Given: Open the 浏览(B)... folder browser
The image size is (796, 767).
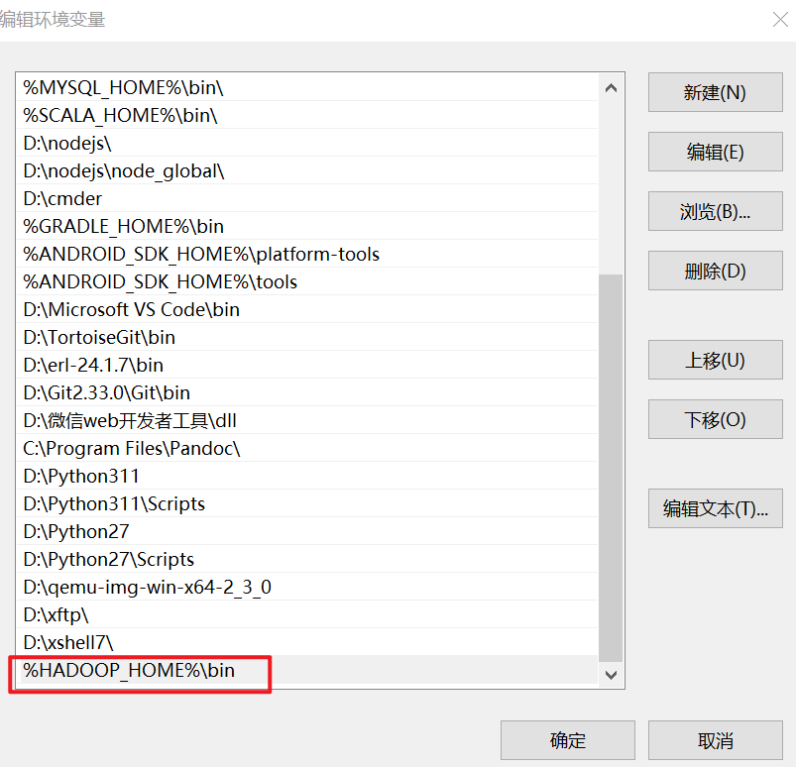Looking at the screenshot, I should point(715,211).
